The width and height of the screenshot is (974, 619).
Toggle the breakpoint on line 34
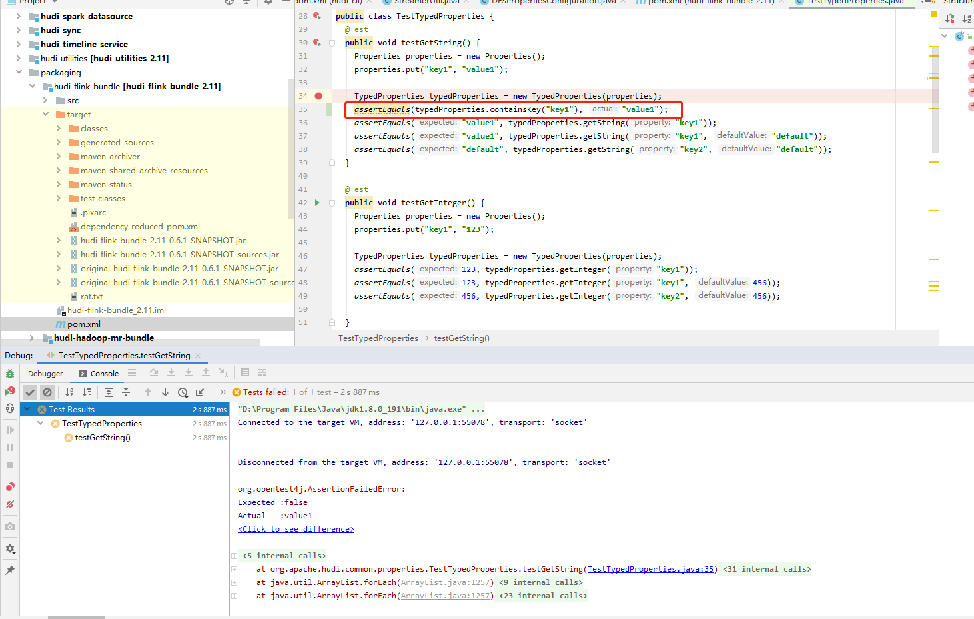(318, 96)
